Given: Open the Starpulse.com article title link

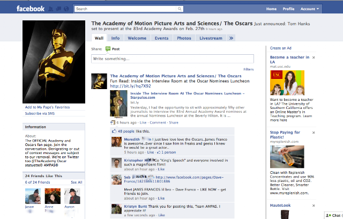Looking at the screenshot, I should coord(187,95).
